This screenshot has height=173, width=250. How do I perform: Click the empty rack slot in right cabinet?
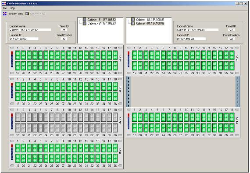[183, 92]
